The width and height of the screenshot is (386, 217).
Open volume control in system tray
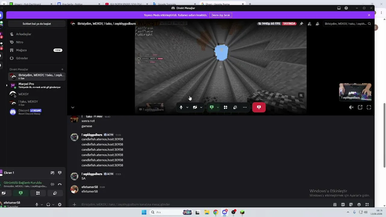tap(366, 212)
